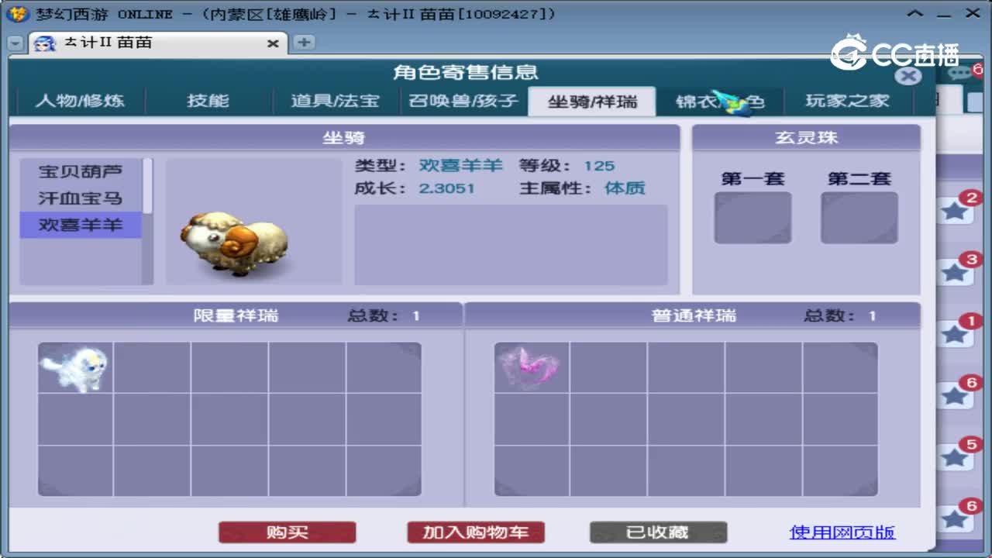992x558 pixels.
Task: Click the star icon with badge 3
Action: 955,273
